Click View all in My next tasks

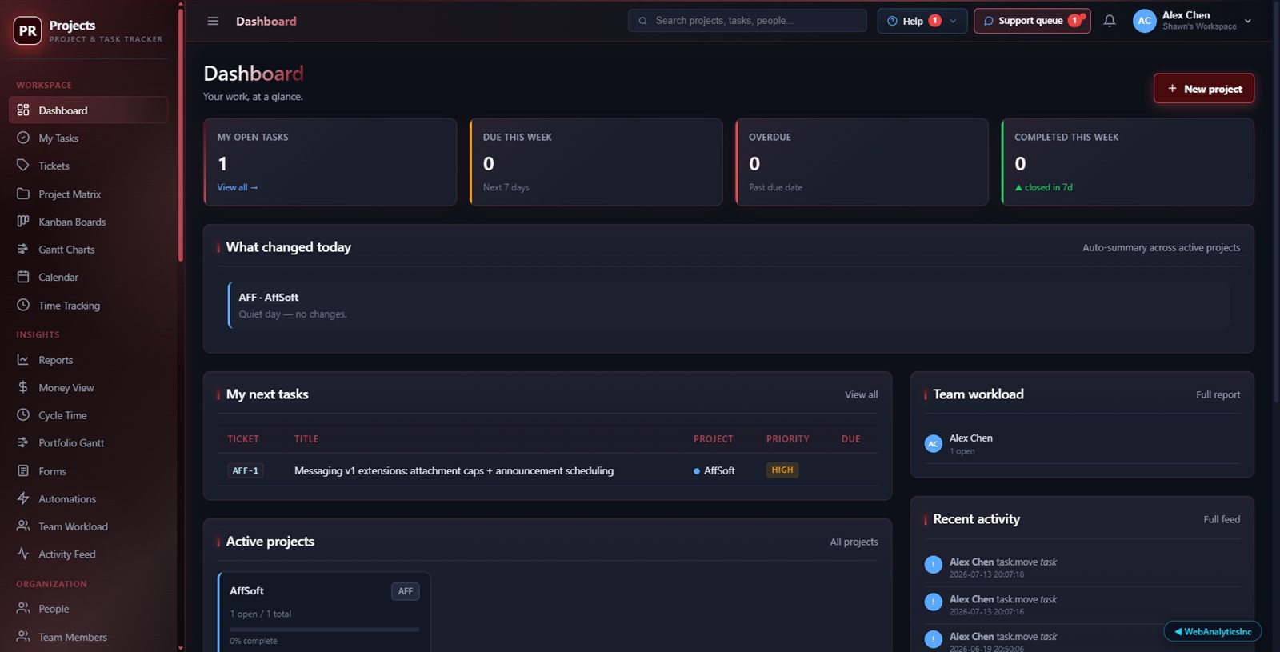pos(861,394)
